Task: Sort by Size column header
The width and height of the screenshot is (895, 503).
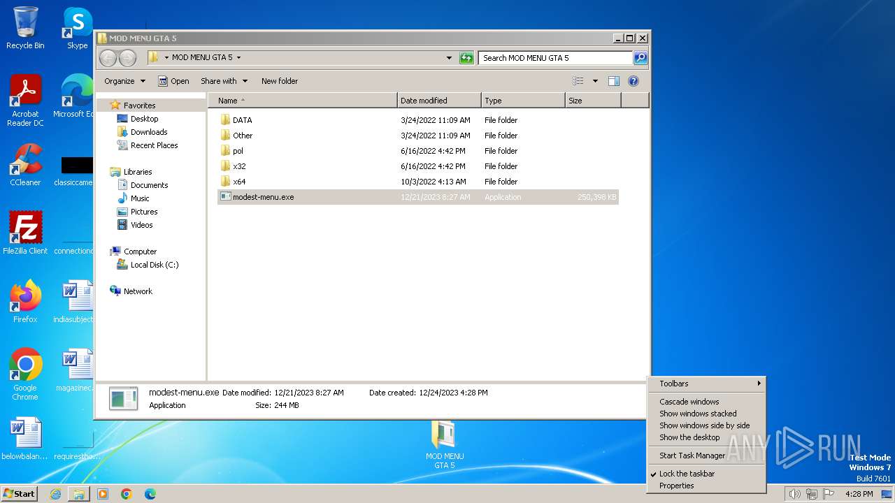Action: (593, 101)
